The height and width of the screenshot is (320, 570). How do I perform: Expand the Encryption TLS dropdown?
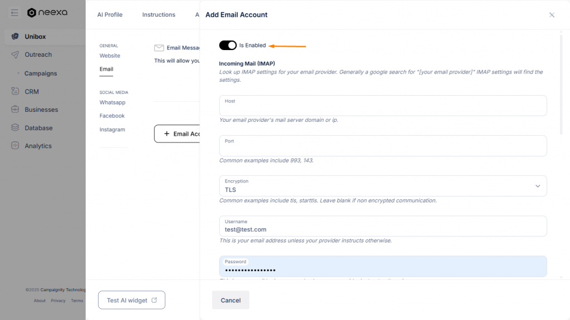(x=538, y=186)
